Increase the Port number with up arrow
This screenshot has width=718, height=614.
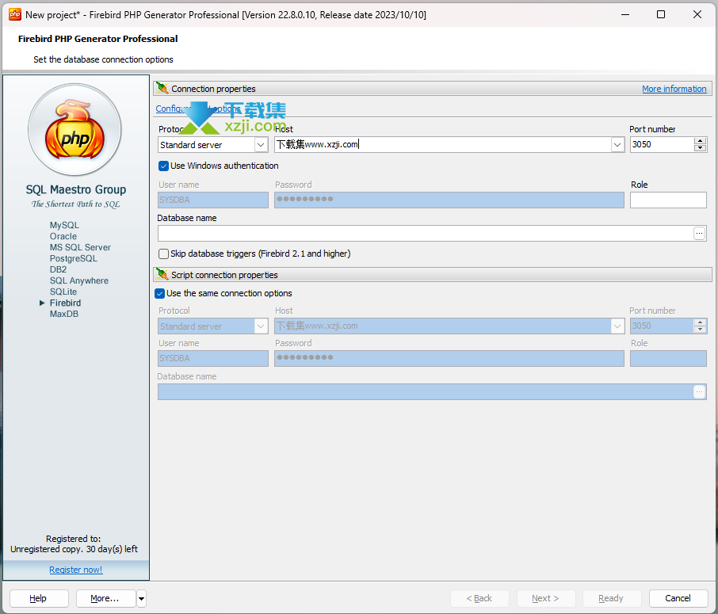point(700,141)
